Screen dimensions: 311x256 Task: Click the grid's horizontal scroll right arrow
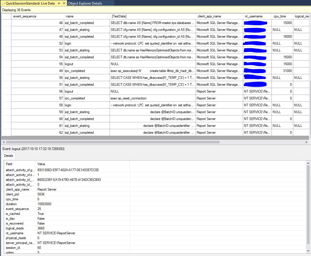point(307,142)
